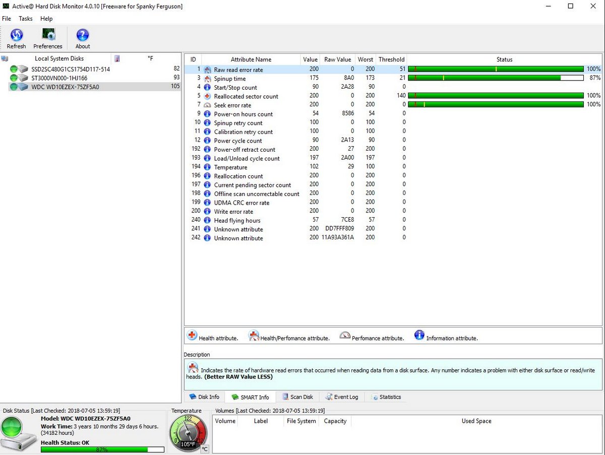This screenshot has height=455, width=605.
Task: Select the ST3000VN000-1HJ166 disk
Action: point(59,78)
